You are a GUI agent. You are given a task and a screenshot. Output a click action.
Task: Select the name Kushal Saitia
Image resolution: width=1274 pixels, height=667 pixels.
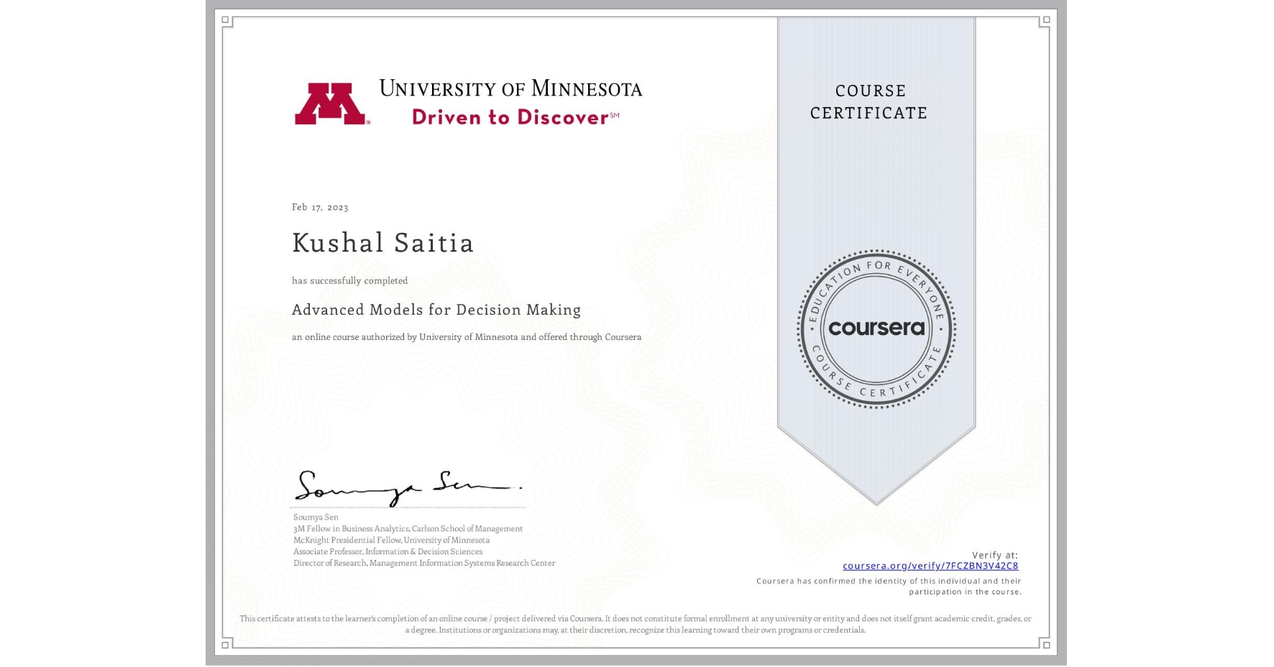382,244
